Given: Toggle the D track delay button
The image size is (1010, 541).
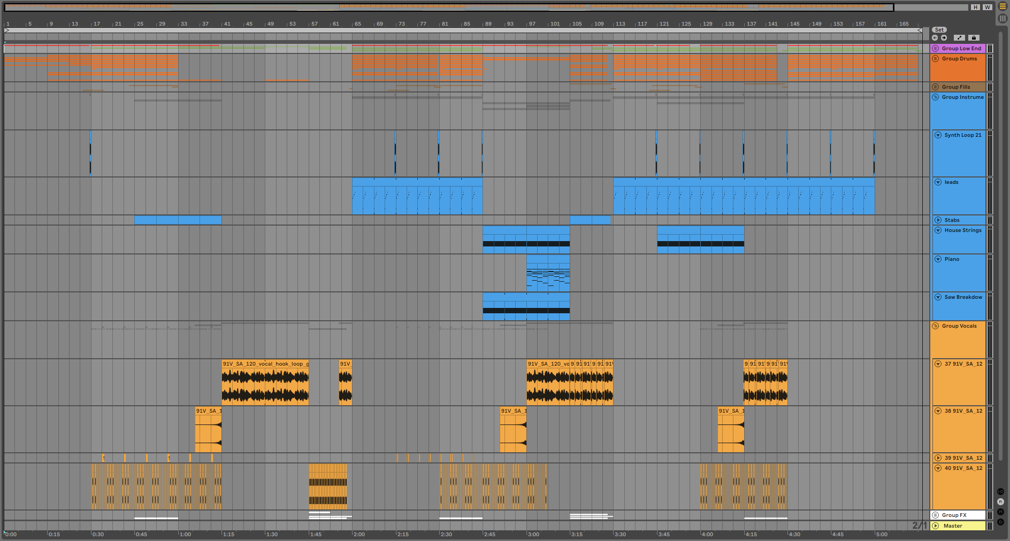Looking at the screenshot, I should 1001,522.
